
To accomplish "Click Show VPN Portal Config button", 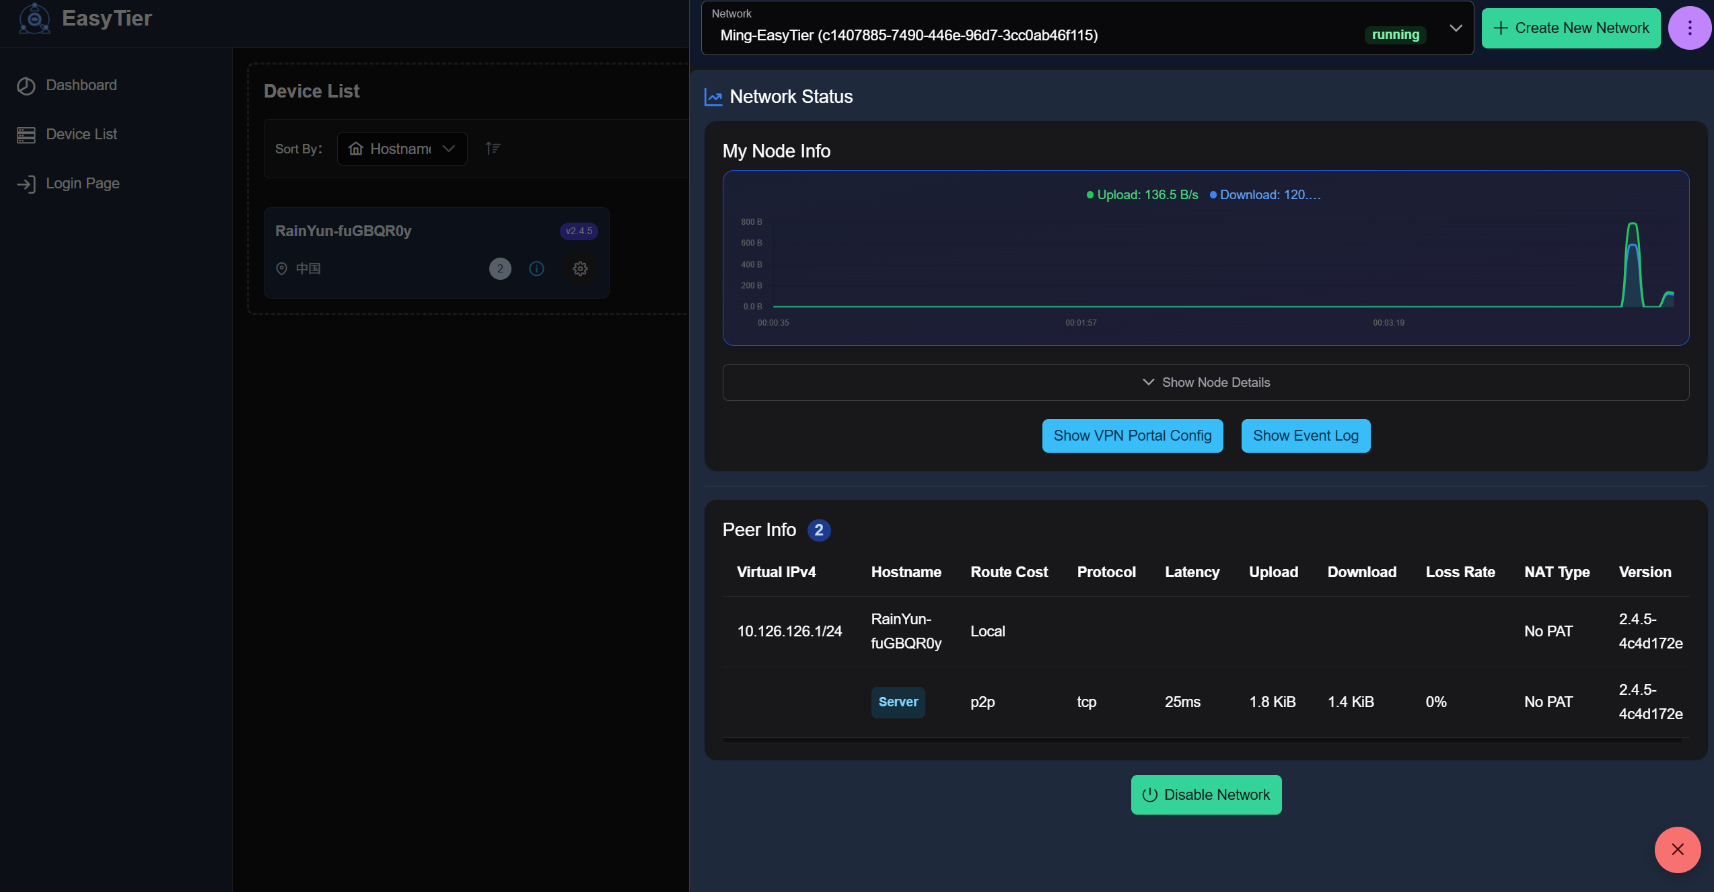I will [1132, 436].
